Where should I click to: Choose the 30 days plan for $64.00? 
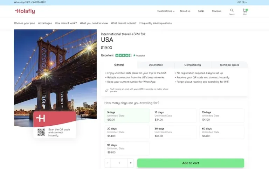(x=174, y=132)
